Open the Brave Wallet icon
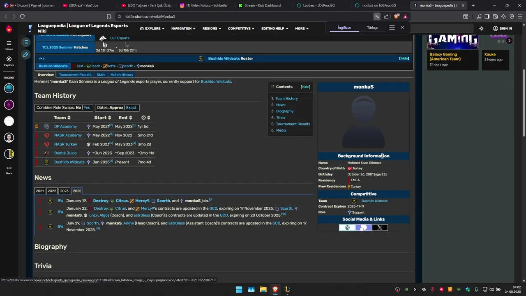The height and width of the screenshot is (296, 526). click(495, 16)
